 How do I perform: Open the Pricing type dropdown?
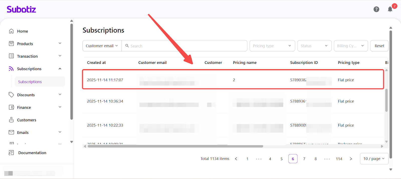coord(272,46)
